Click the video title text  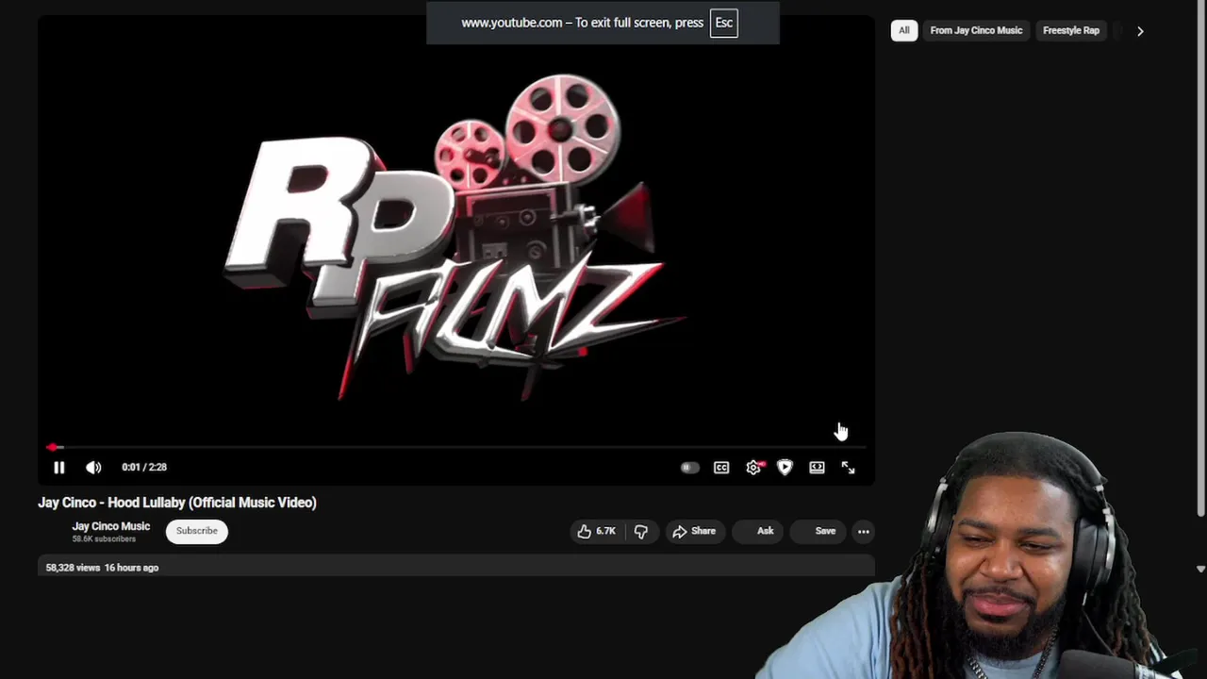pyautogui.click(x=177, y=503)
